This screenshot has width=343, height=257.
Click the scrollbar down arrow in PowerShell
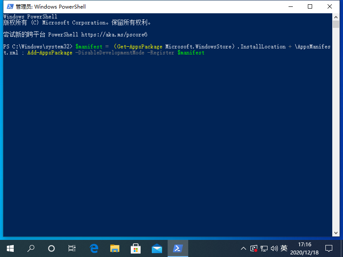point(336,233)
